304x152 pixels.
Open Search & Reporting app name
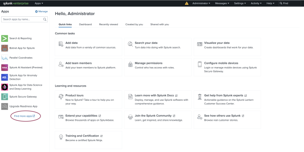coord(21,38)
